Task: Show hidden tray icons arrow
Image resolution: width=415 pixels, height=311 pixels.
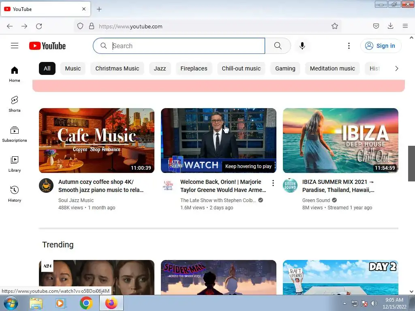Action: [344, 303]
